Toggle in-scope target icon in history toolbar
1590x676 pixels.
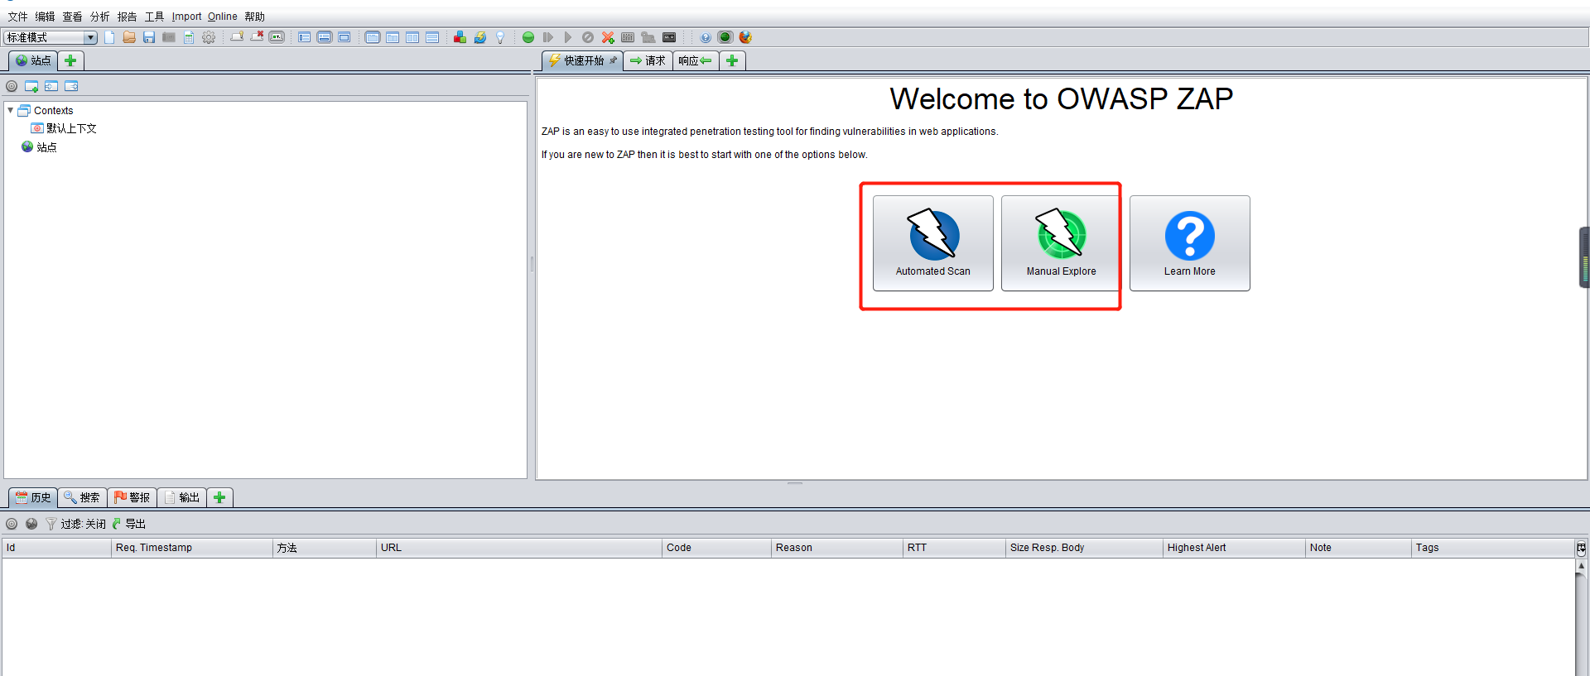(12, 524)
